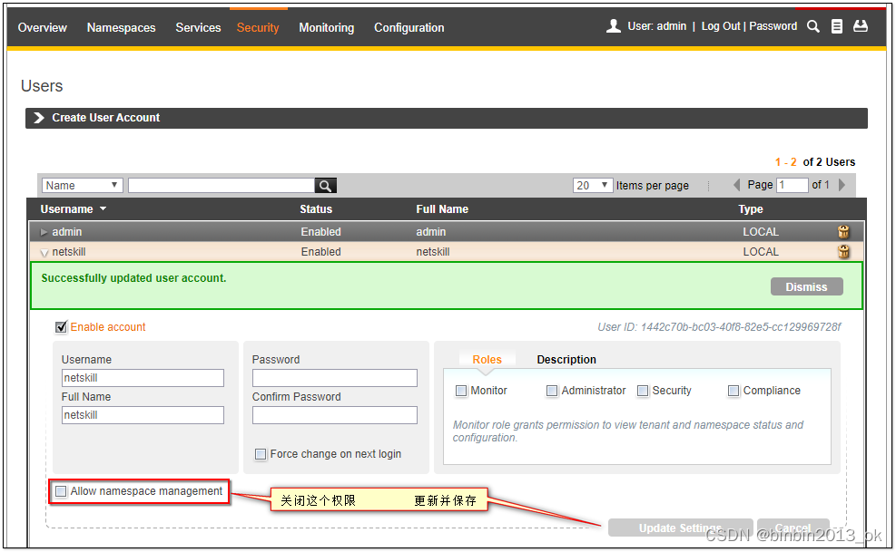This screenshot has height=552, width=896.
Task: Run the user search with the magnifier button
Action: coord(325,185)
